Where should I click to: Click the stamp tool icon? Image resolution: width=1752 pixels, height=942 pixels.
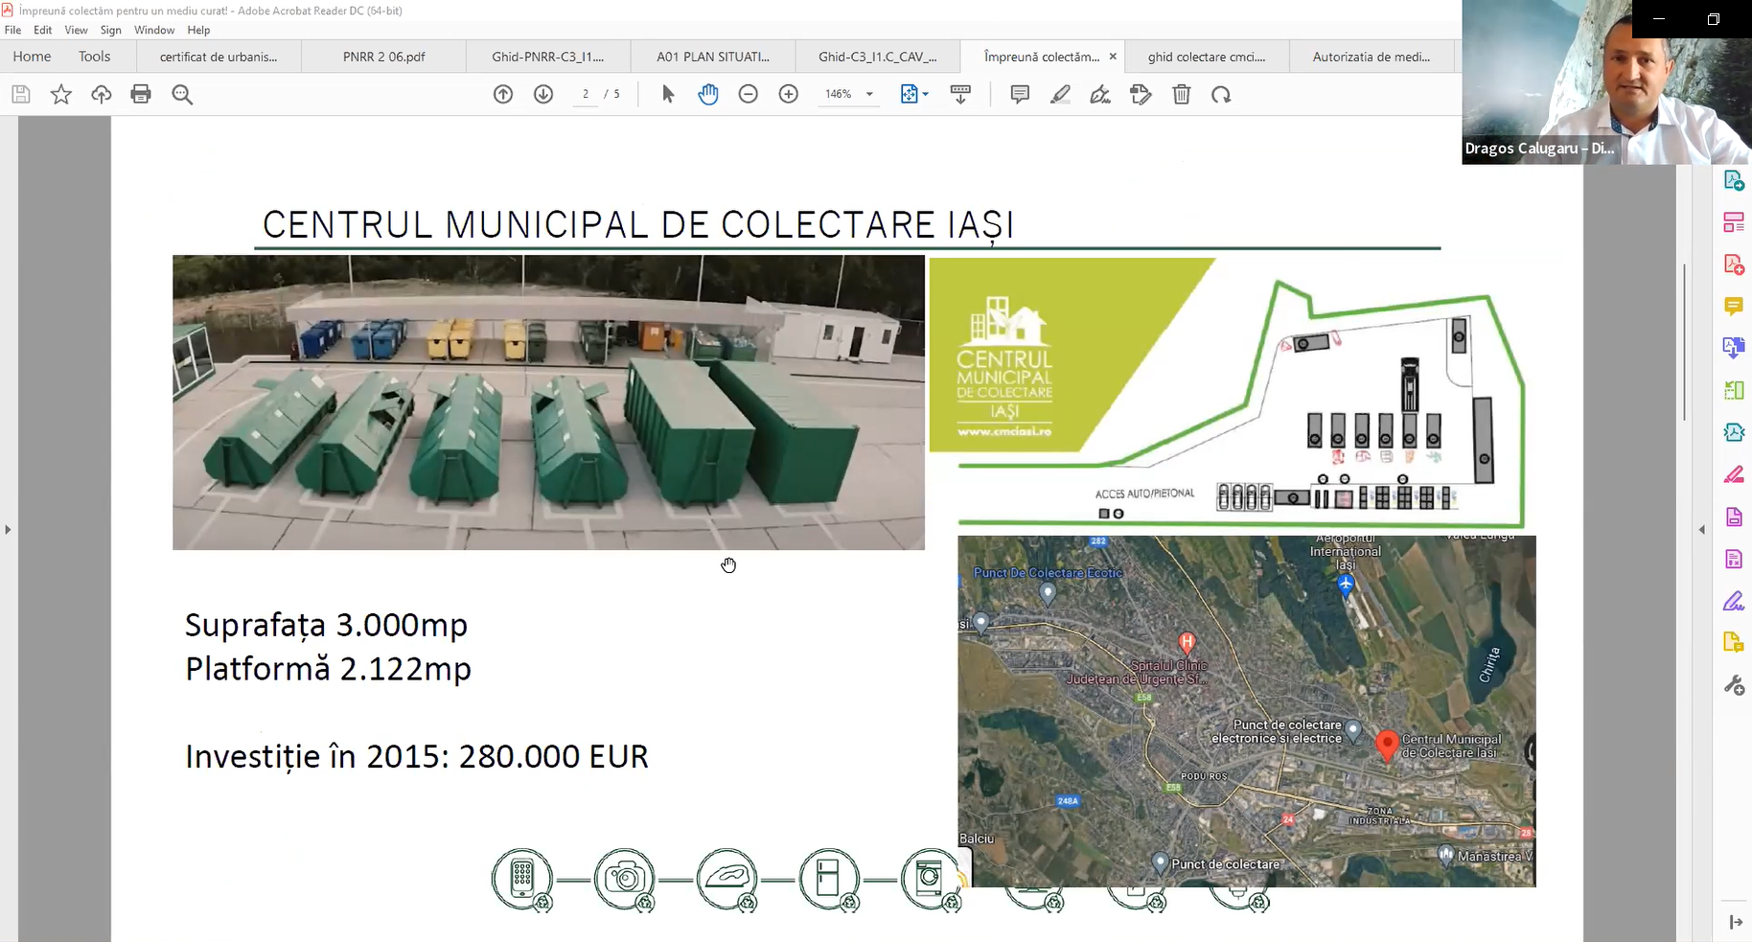tap(1141, 94)
